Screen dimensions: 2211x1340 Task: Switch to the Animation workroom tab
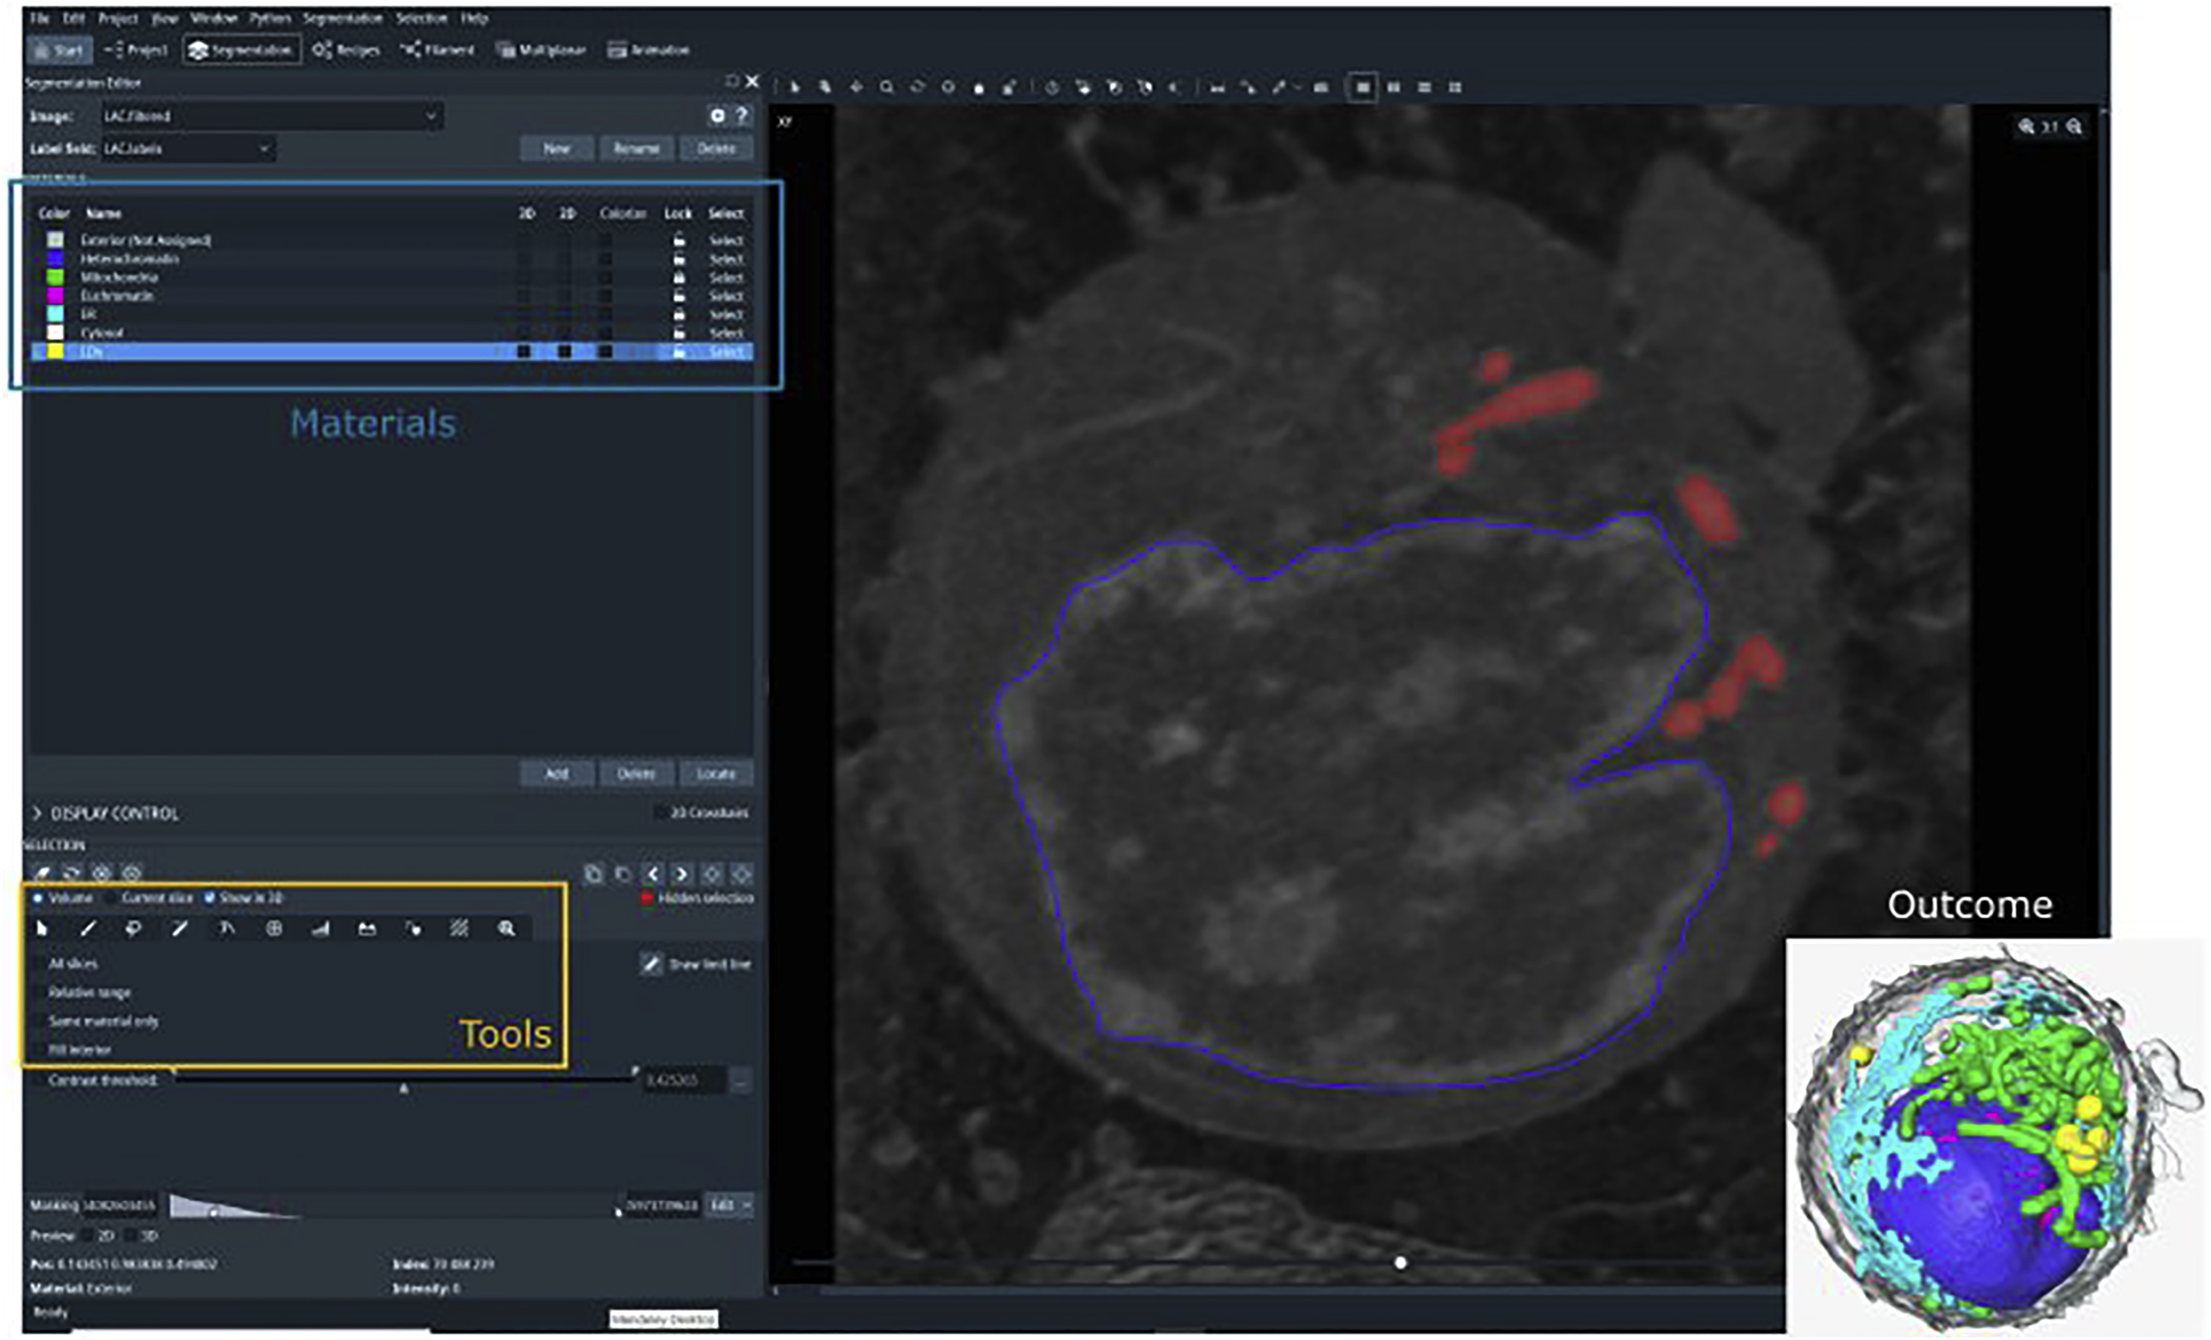(649, 51)
